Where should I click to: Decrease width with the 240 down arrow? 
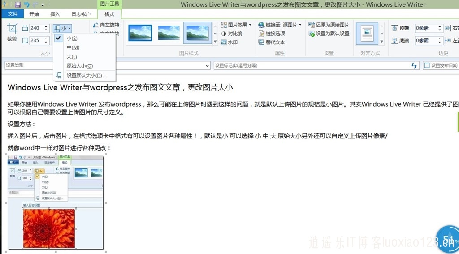[46, 30]
